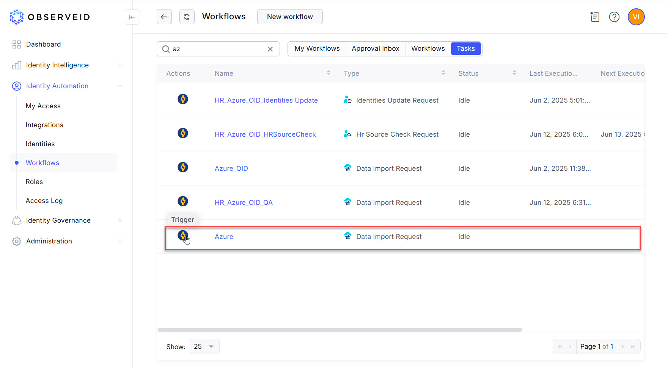Trigger the Azure task
This screenshot has height=368, width=668.
(x=183, y=235)
